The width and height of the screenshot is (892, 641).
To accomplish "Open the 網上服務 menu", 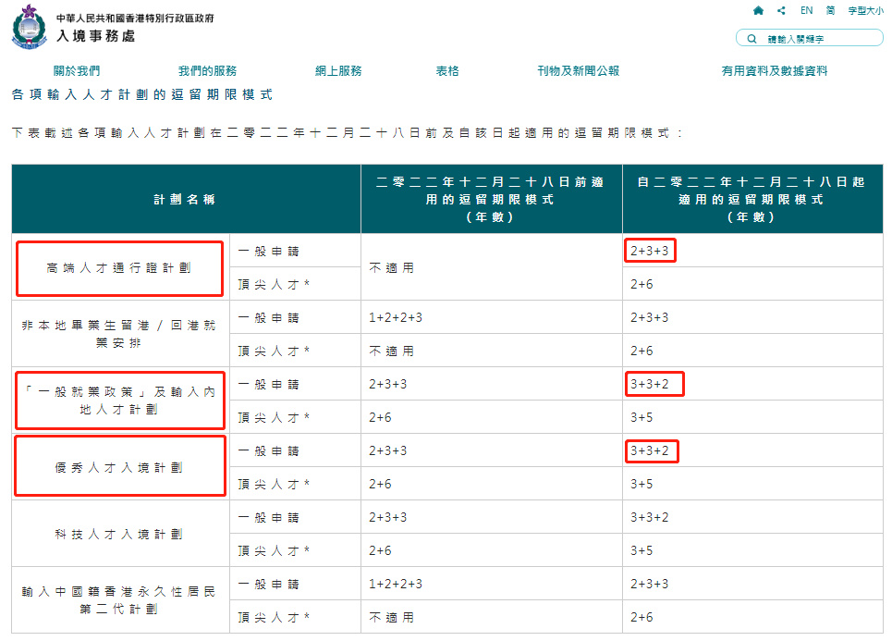I will pyautogui.click(x=337, y=70).
